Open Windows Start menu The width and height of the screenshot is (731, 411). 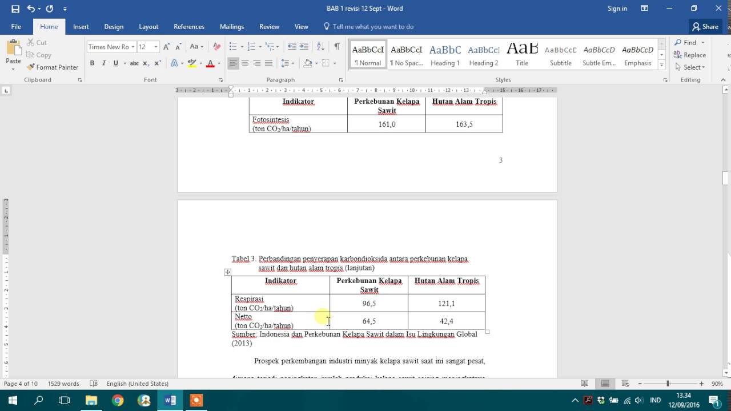click(12, 400)
